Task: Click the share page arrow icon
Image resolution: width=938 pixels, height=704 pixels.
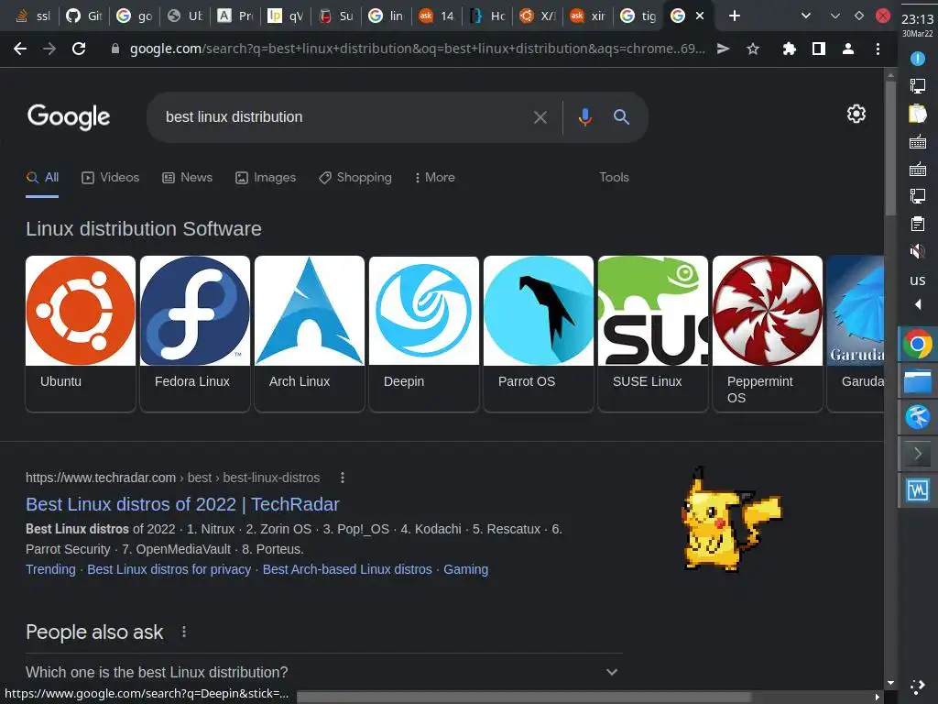Action: [724, 49]
